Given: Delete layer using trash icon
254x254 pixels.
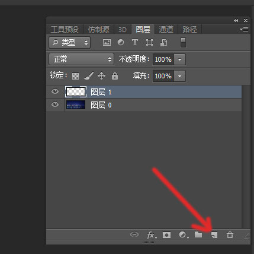Looking at the screenshot, I should (x=230, y=235).
